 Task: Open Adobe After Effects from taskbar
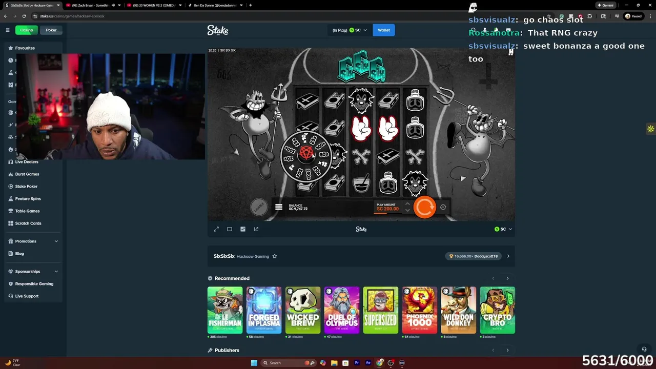[x=368, y=363]
